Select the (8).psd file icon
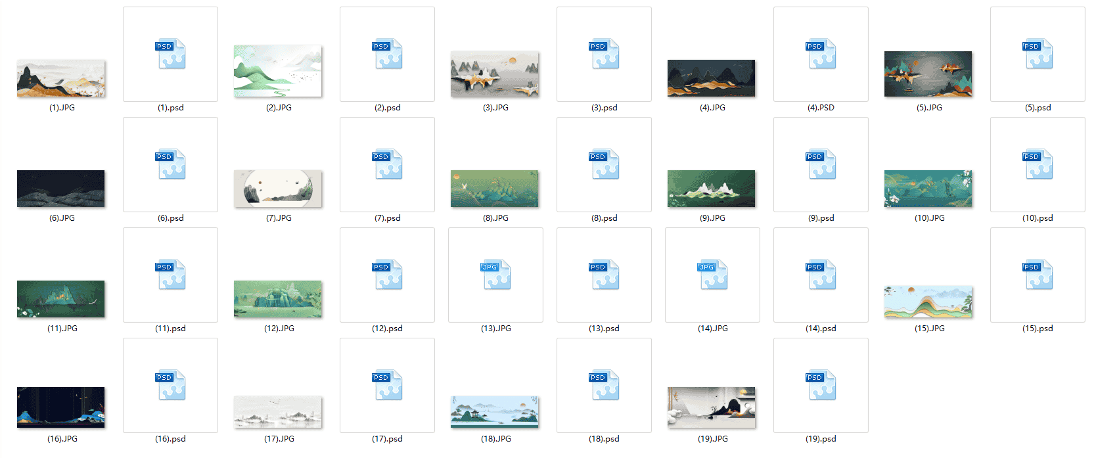1096x458 pixels. (x=604, y=164)
